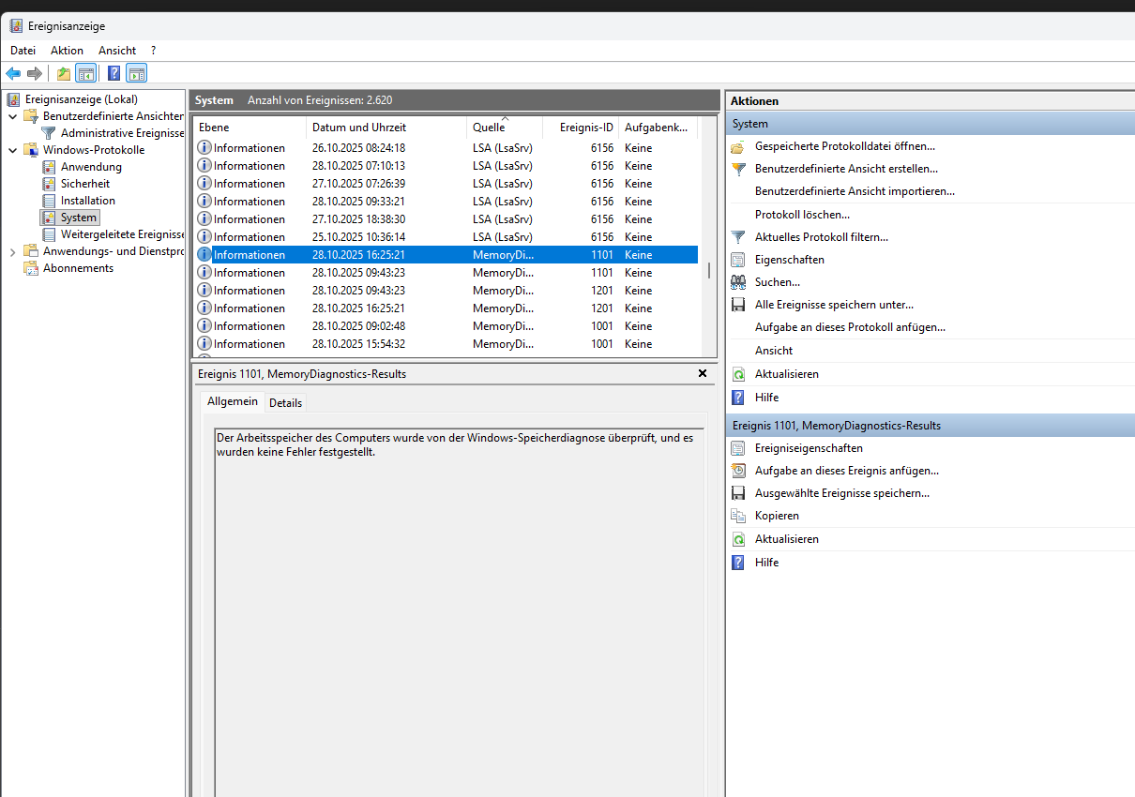1135x797 pixels.
Task: Select the System log in tree
Action: 79,218
